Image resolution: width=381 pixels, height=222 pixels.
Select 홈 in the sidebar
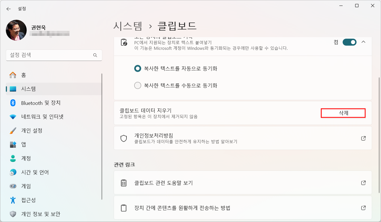23,75
